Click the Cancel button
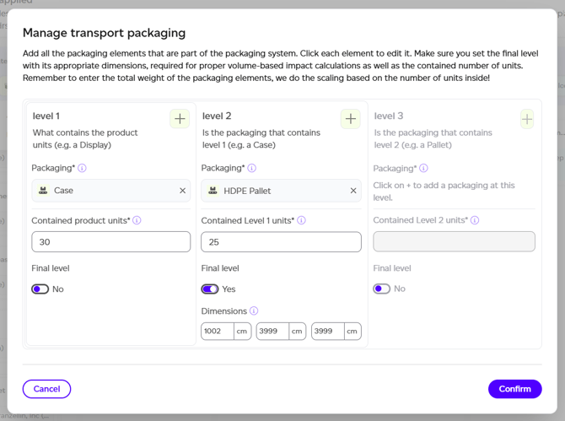The height and width of the screenshot is (421, 565). coord(47,389)
